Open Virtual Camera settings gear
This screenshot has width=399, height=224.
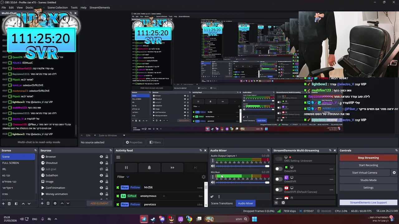point(394,173)
